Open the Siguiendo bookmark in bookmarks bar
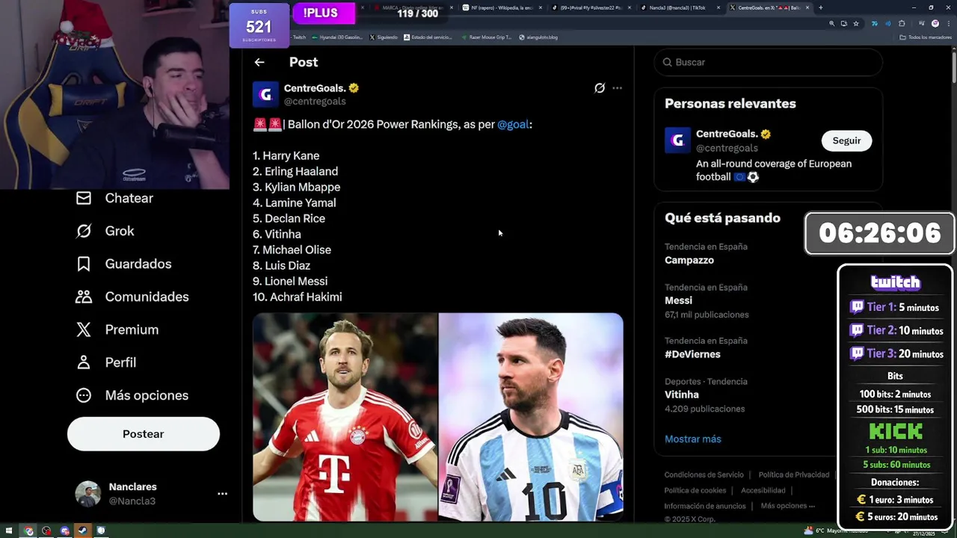Image resolution: width=957 pixels, height=538 pixels. click(x=384, y=37)
